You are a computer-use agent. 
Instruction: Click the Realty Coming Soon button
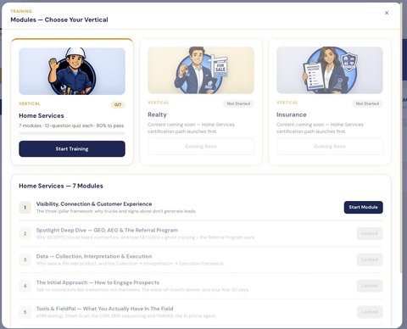[x=201, y=147]
